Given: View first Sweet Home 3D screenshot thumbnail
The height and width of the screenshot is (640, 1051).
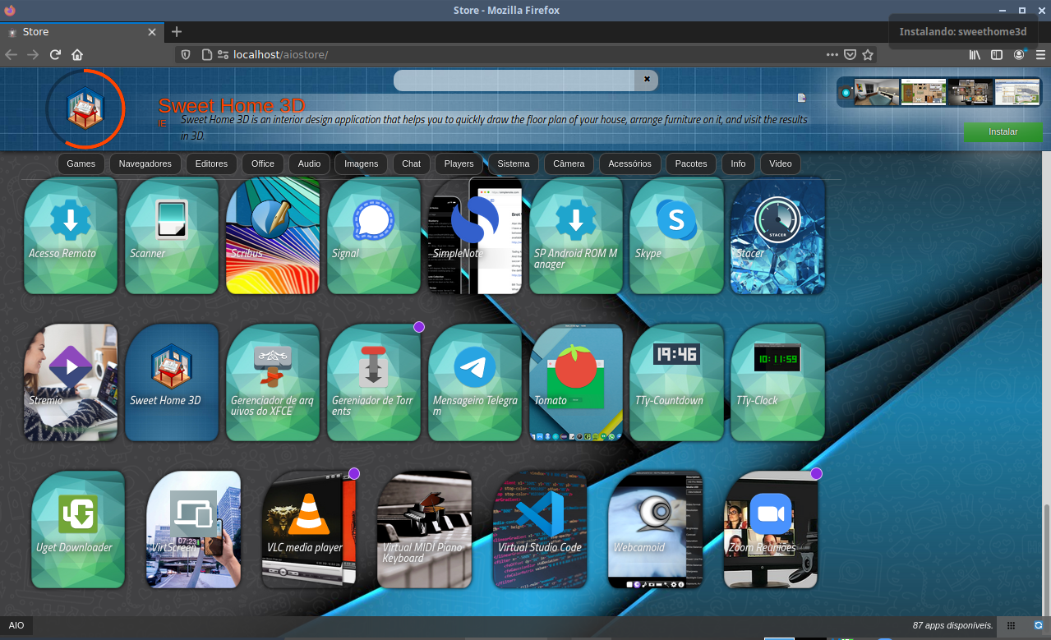Looking at the screenshot, I should click(876, 92).
